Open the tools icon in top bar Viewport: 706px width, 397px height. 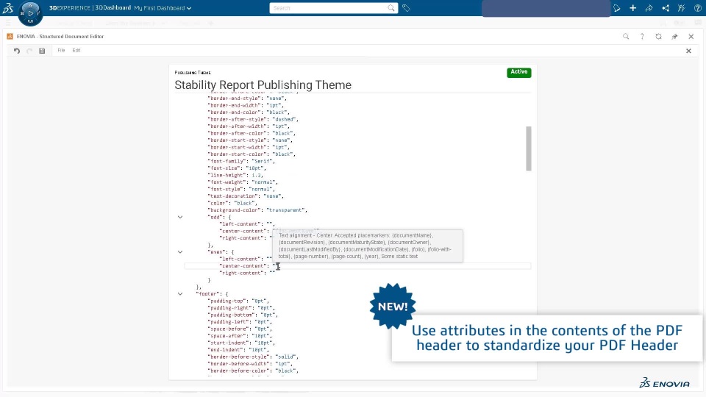(x=681, y=8)
